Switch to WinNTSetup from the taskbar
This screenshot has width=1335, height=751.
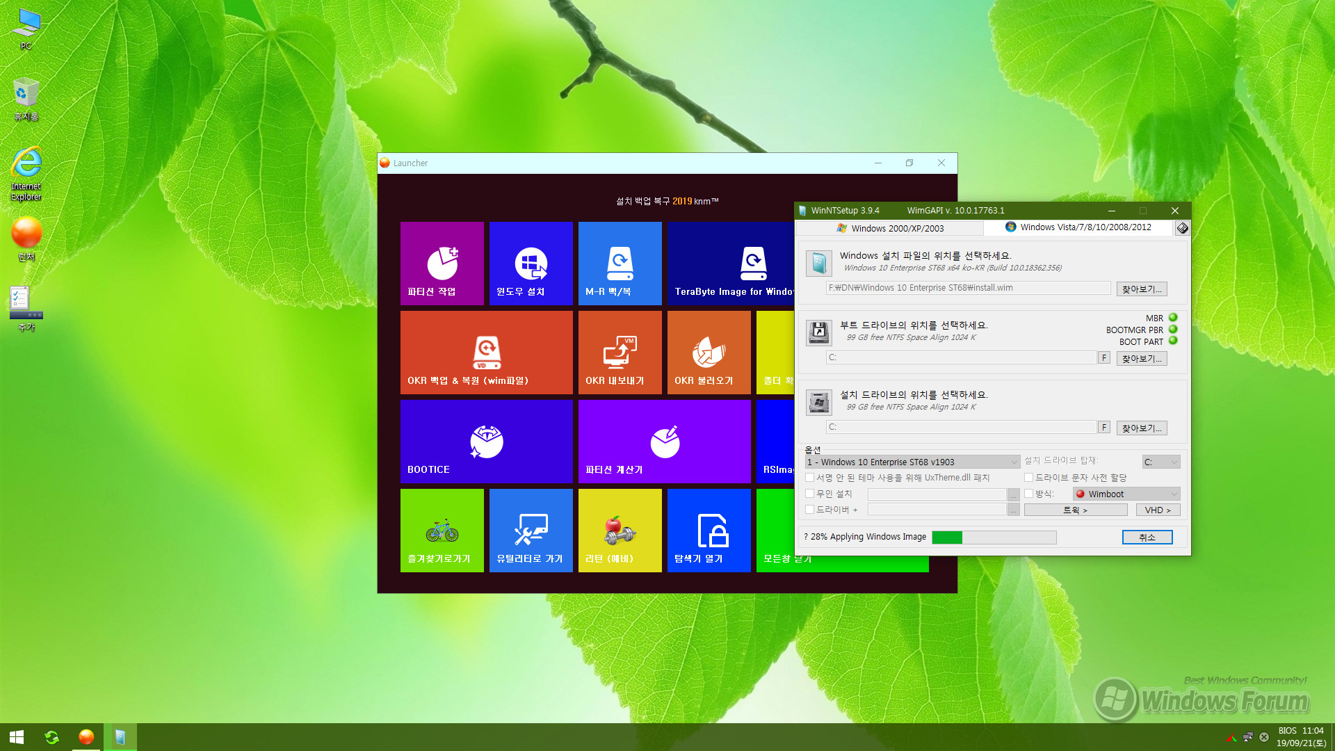point(120,737)
